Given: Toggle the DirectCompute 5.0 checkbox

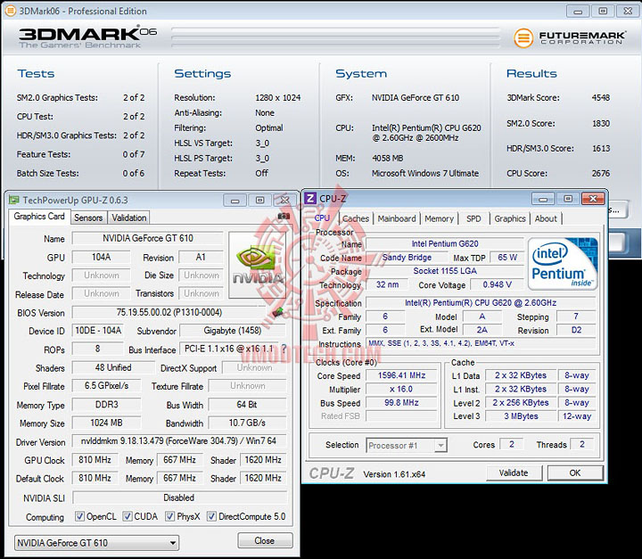Looking at the screenshot, I should point(211,517).
